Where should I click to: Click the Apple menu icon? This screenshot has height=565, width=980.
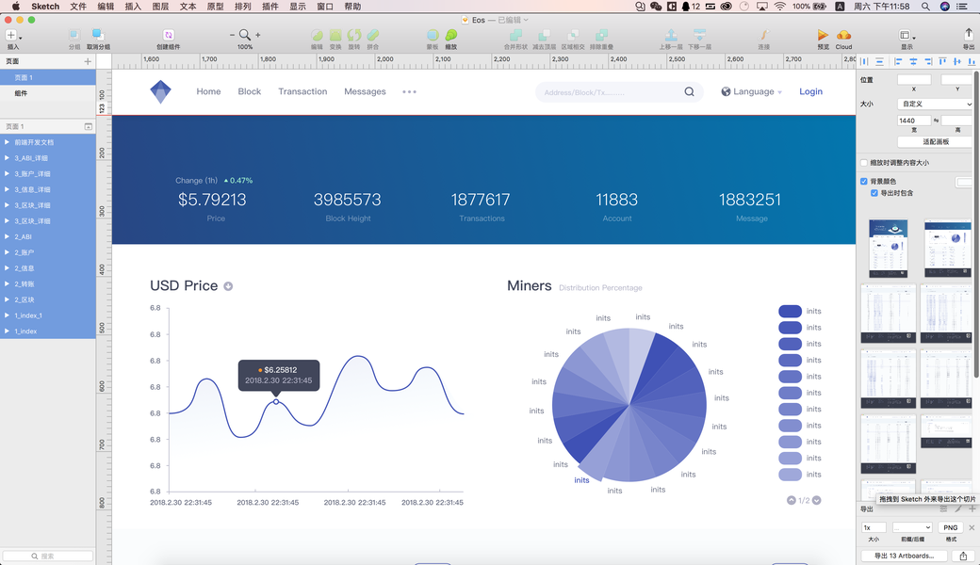(16, 7)
